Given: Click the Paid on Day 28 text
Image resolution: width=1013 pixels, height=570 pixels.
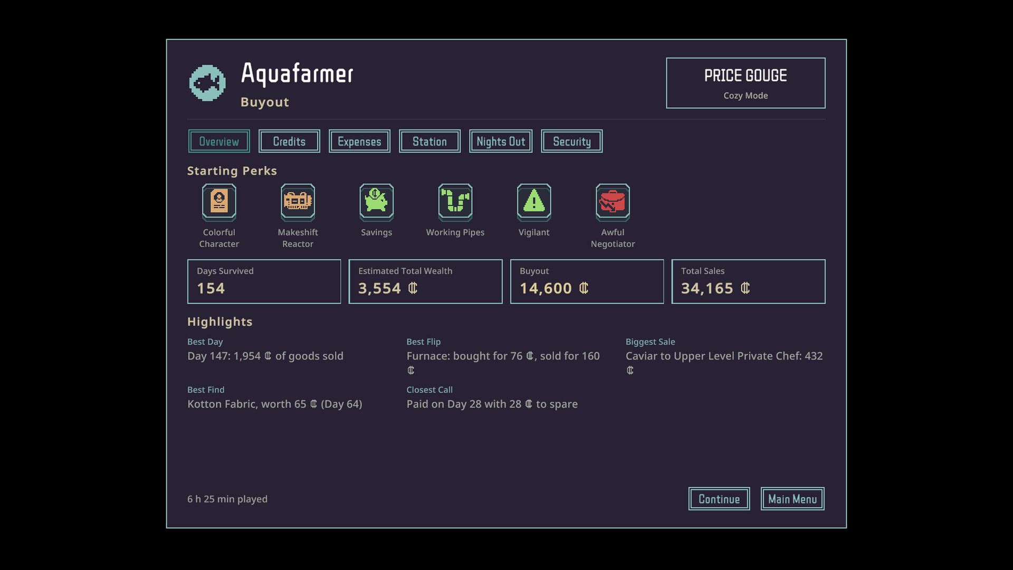Looking at the screenshot, I should 492,404.
